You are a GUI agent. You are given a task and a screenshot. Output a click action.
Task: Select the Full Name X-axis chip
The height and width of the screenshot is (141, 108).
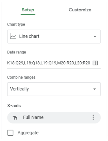click(54, 117)
